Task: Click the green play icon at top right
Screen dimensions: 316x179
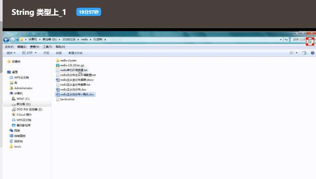Action: [x=310, y=42]
